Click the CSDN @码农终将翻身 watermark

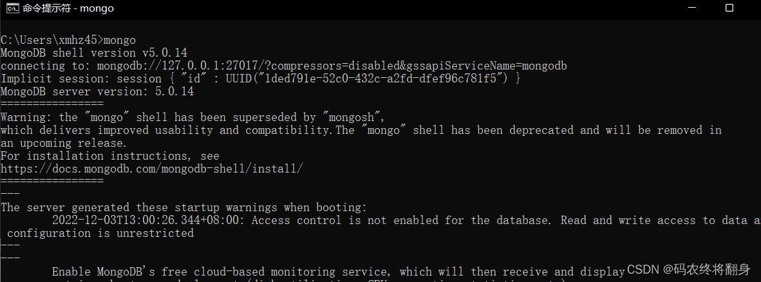(689, 269)
